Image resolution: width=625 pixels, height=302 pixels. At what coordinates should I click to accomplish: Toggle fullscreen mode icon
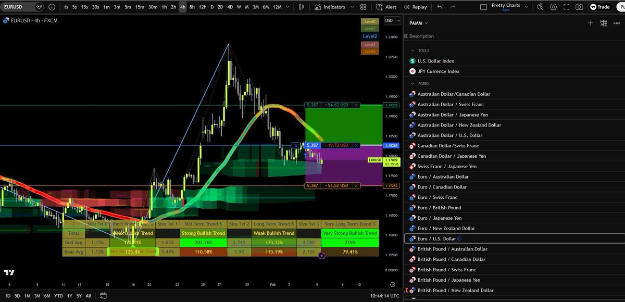point(566,7)
